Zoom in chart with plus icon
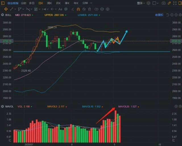Image resolution: width=182 pixels, height=146 pixels. pos(176,15)
